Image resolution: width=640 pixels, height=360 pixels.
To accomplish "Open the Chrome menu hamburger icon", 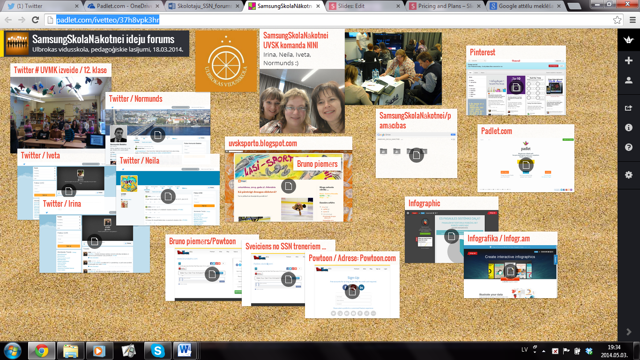I will [x=632, y=20].
